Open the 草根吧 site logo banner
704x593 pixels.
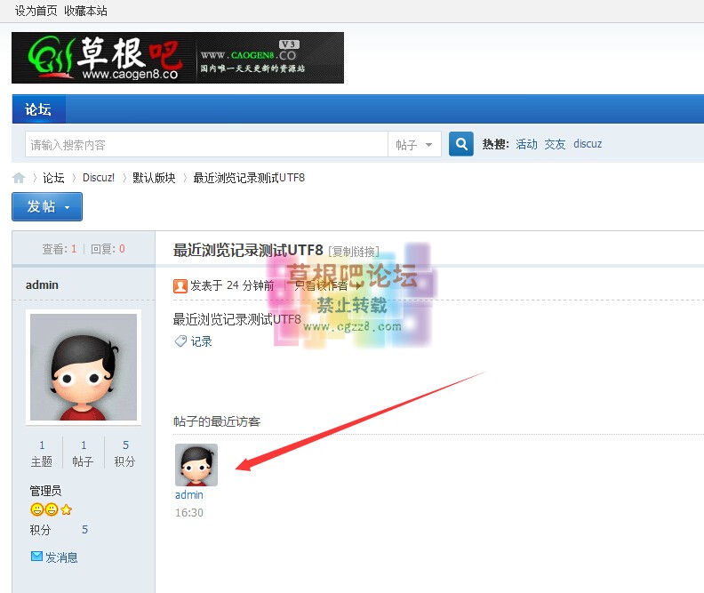pos(178,58)
